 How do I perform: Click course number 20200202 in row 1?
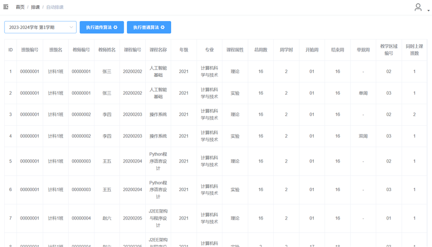(132, 72)
